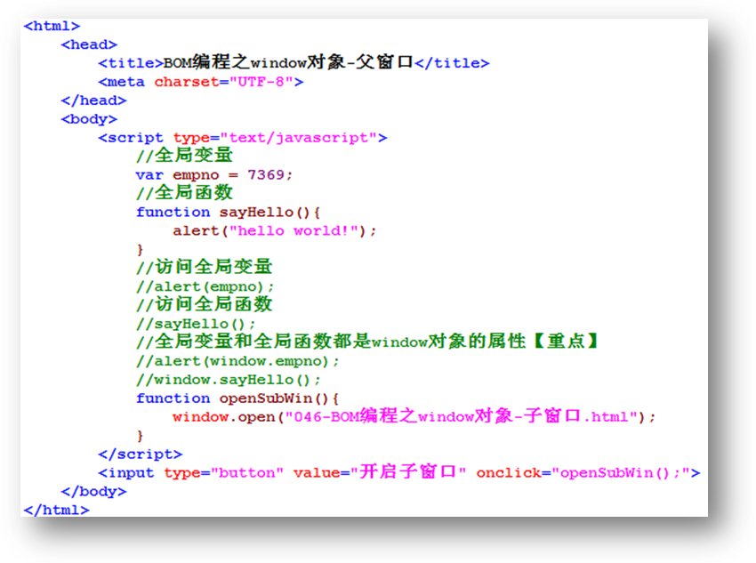756x563 pixels.
Task: Place cursor on the opening body tag
Action: click(89, 119)
